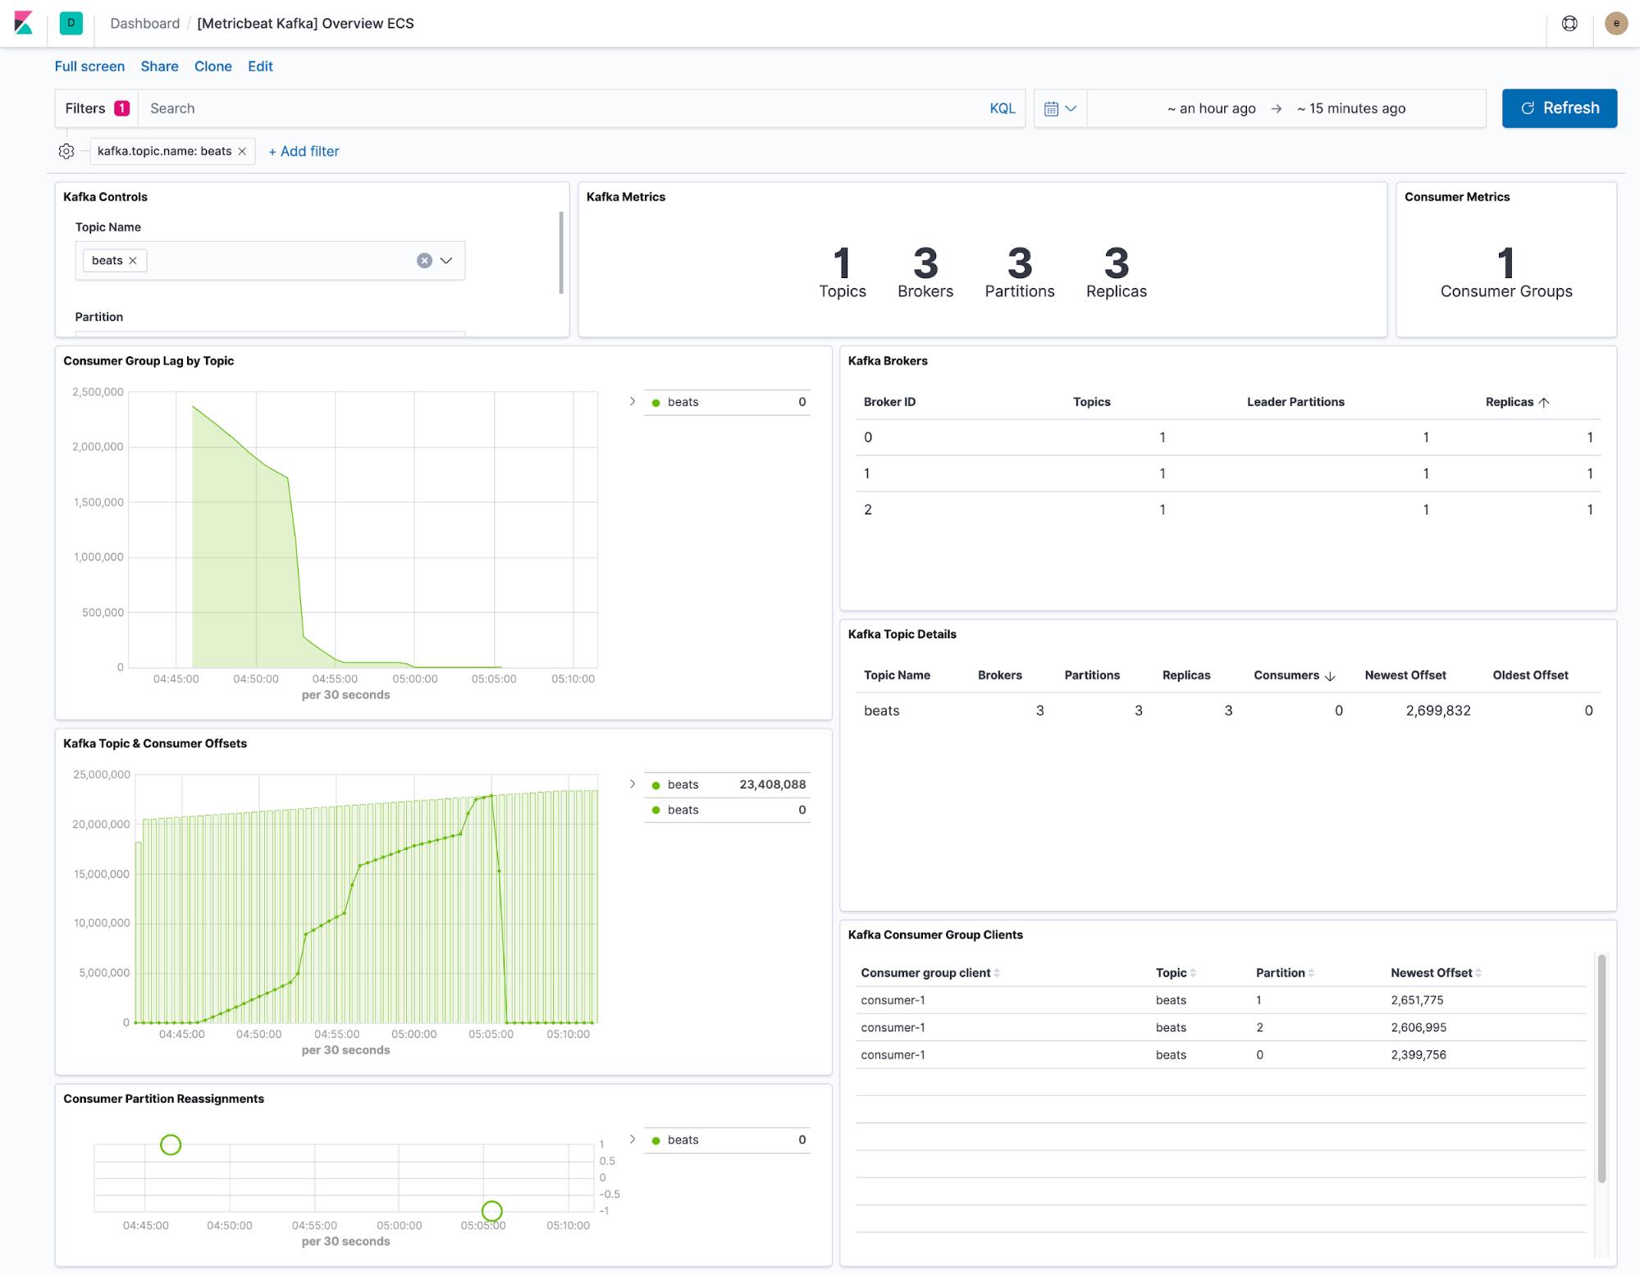Click the beats color dot in Consumer Group Lag legend
This screenshot has width=1640, height=1275.
[656, 402]
